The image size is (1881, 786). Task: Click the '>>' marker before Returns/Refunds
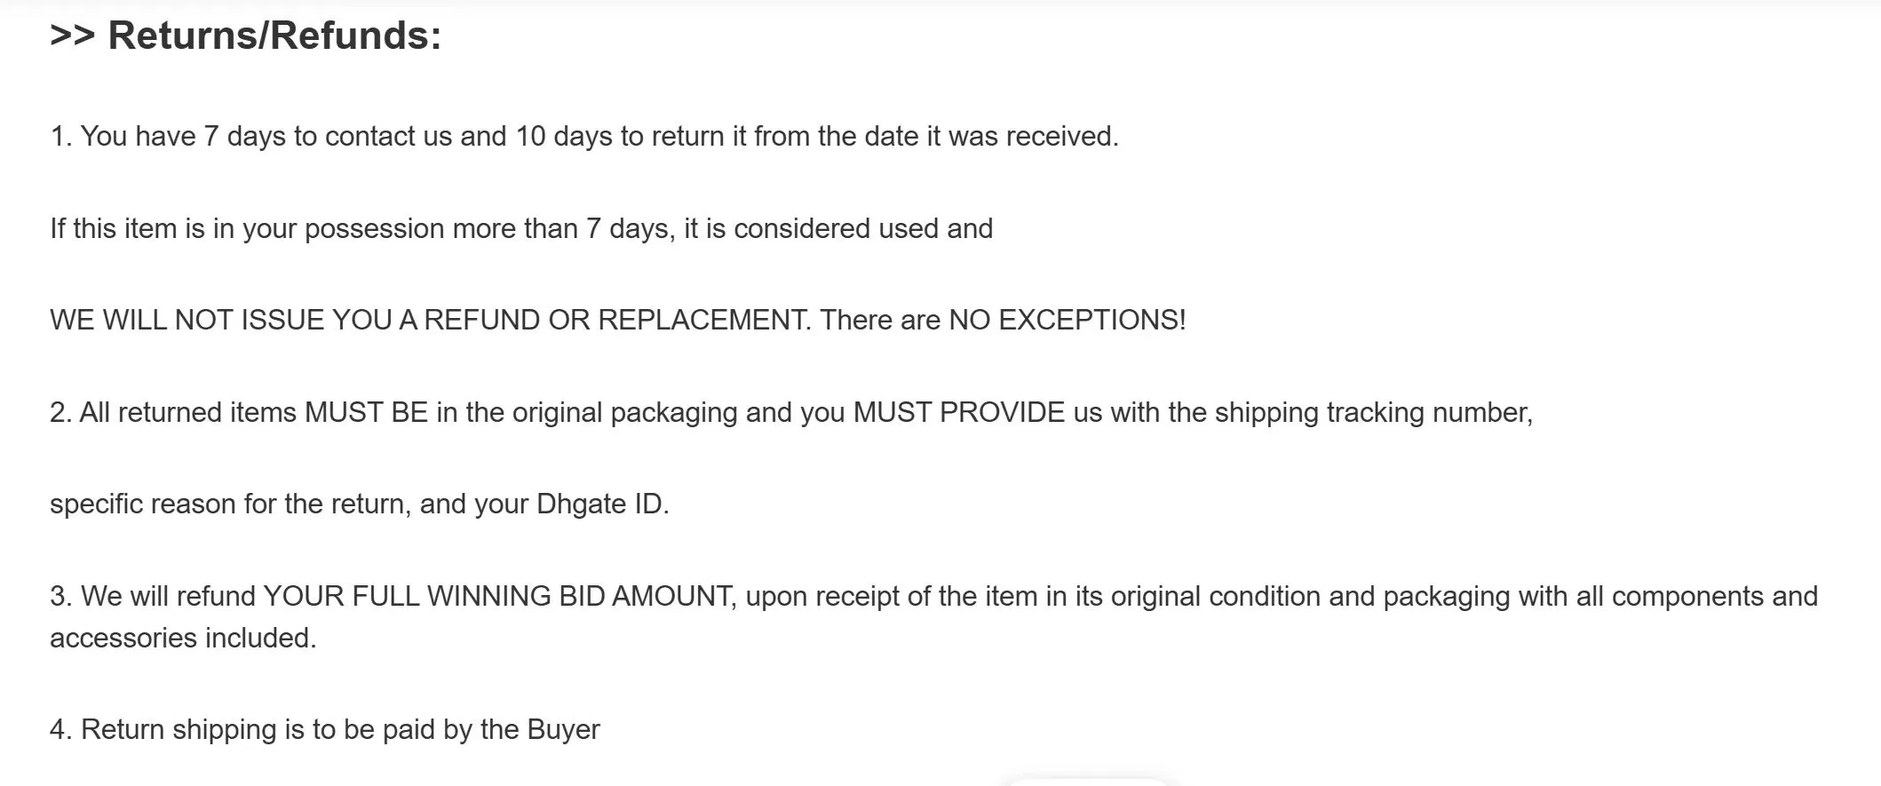click(x=72, y=36)
